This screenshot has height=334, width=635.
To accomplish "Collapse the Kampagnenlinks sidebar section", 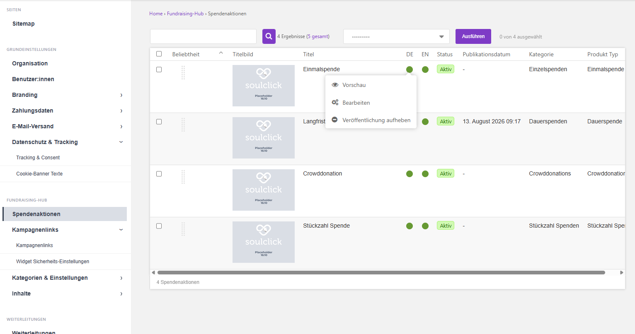I will pos(121,230).
